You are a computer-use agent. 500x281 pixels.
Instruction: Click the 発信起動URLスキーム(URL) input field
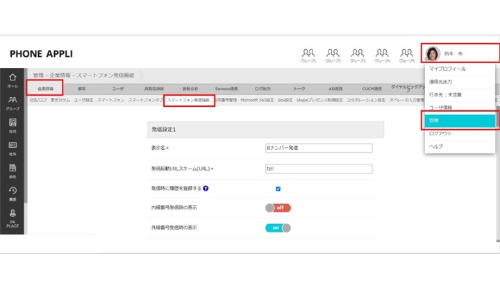pyautogui.click(x=319, y=169)
